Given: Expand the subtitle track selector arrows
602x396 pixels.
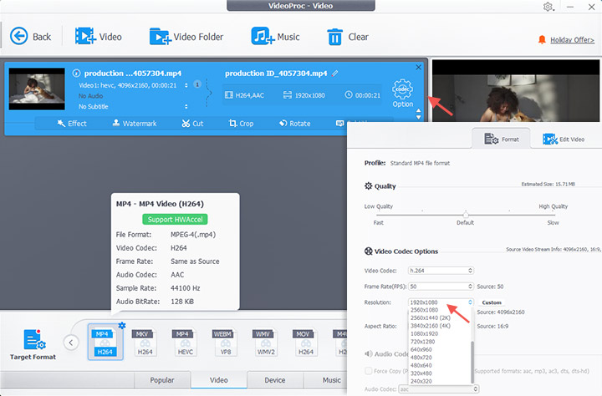Looking at the screenshot, I should point(186,106).
